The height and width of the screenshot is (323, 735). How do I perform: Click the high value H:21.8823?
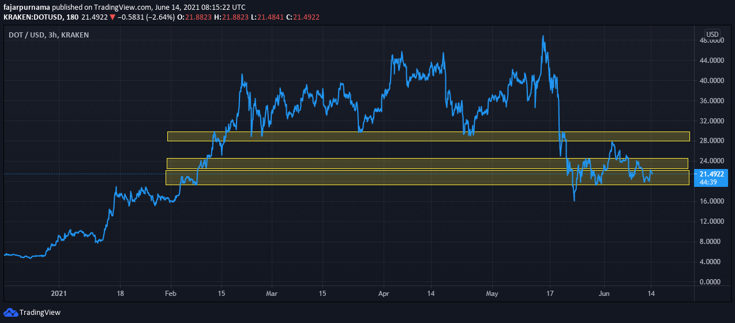pyautogui.click(x=234, y=17)
